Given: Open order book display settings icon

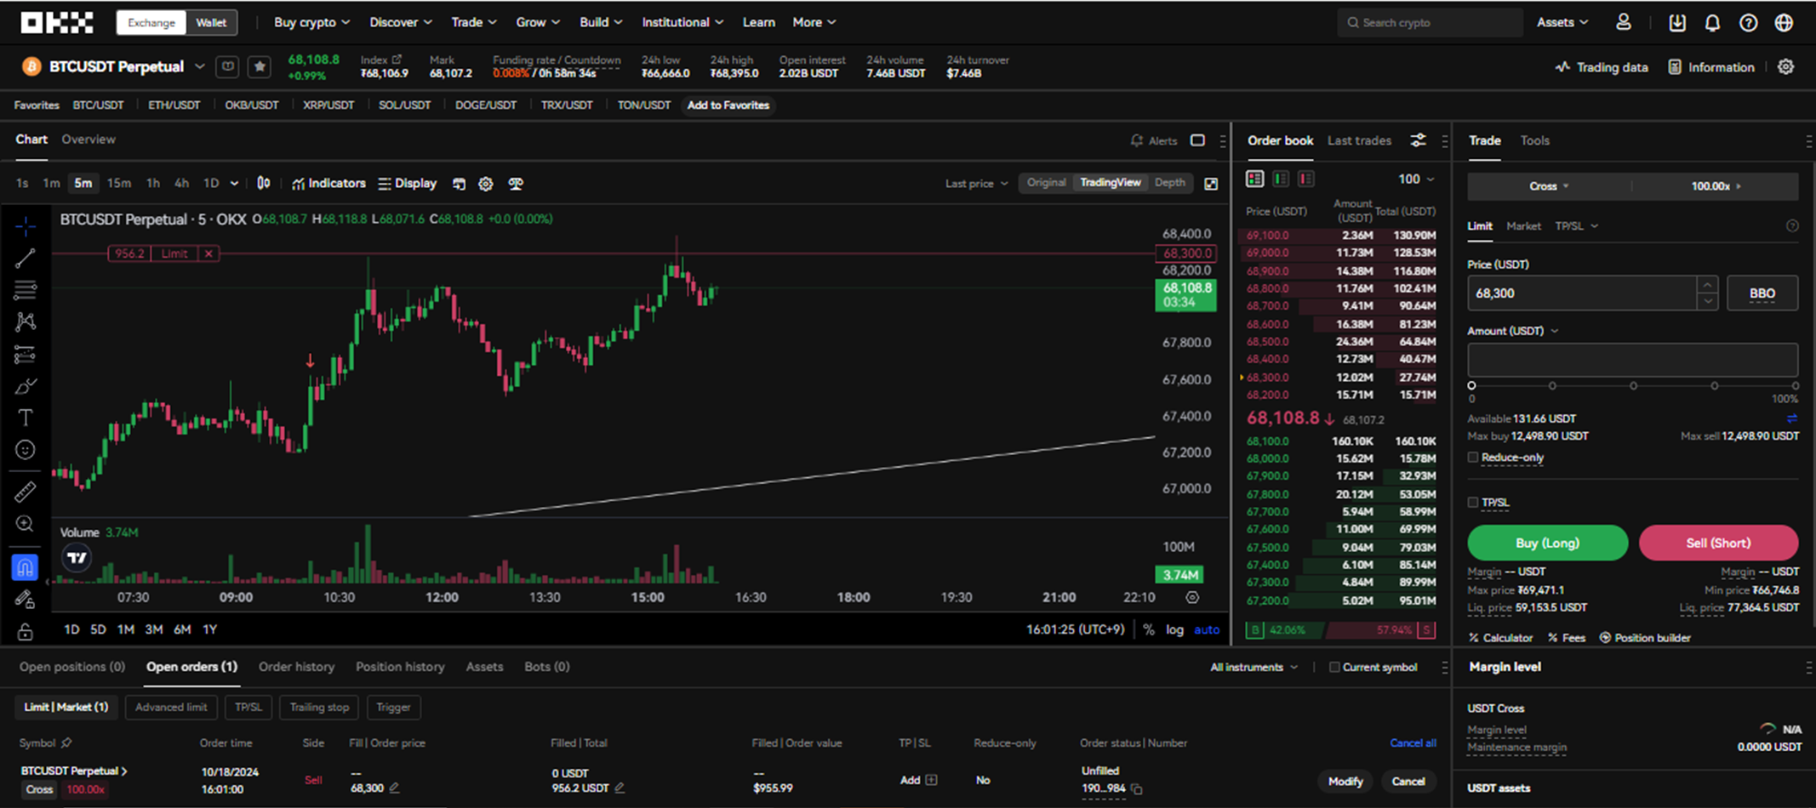Looking at the screenshot, I should (1418, 140).
